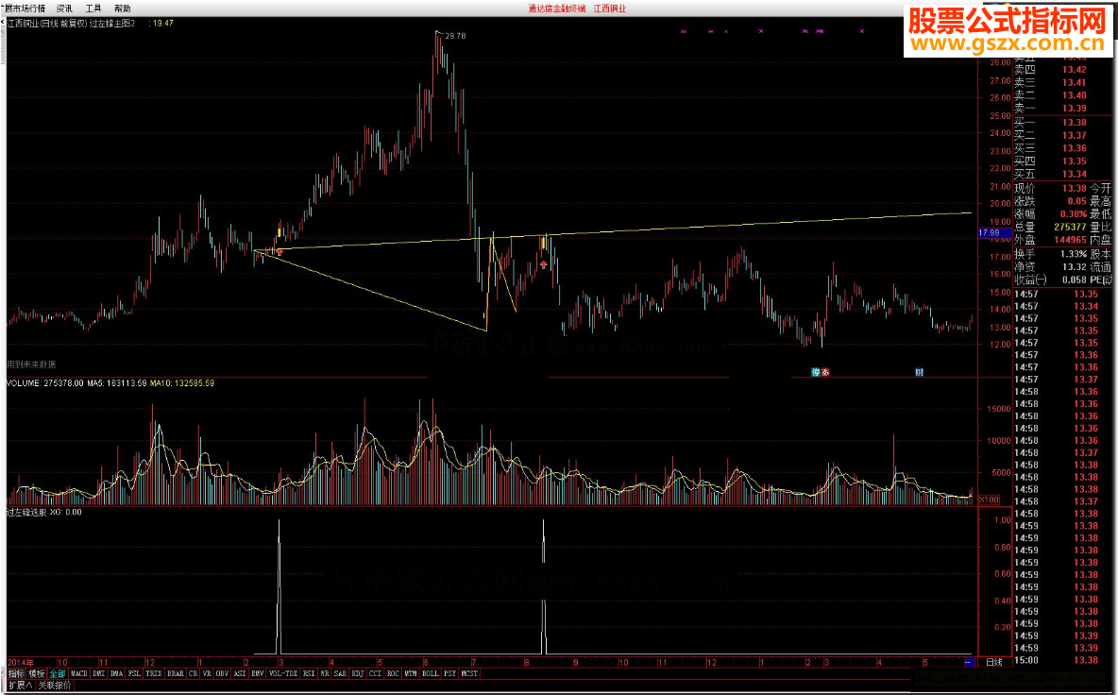Open the www.gszx.com watermark link
Image resolution: width=1118 pixels, height=695 pixels.
[x=1008, y=44]
